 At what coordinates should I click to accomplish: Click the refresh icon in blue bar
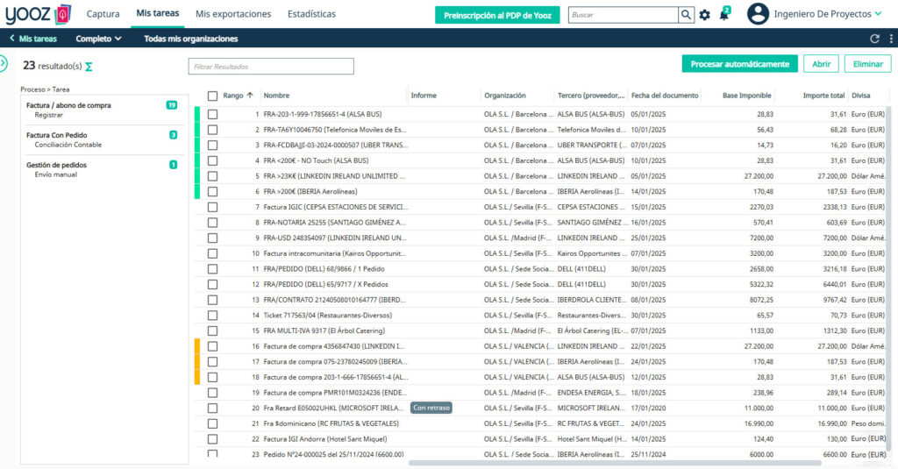click(x=874, y=39)
